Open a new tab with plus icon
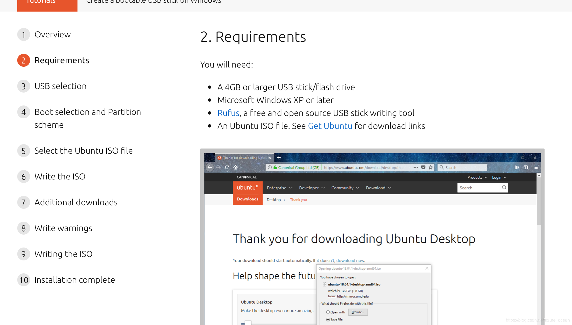The image size is (572, 325). (279, 158)
